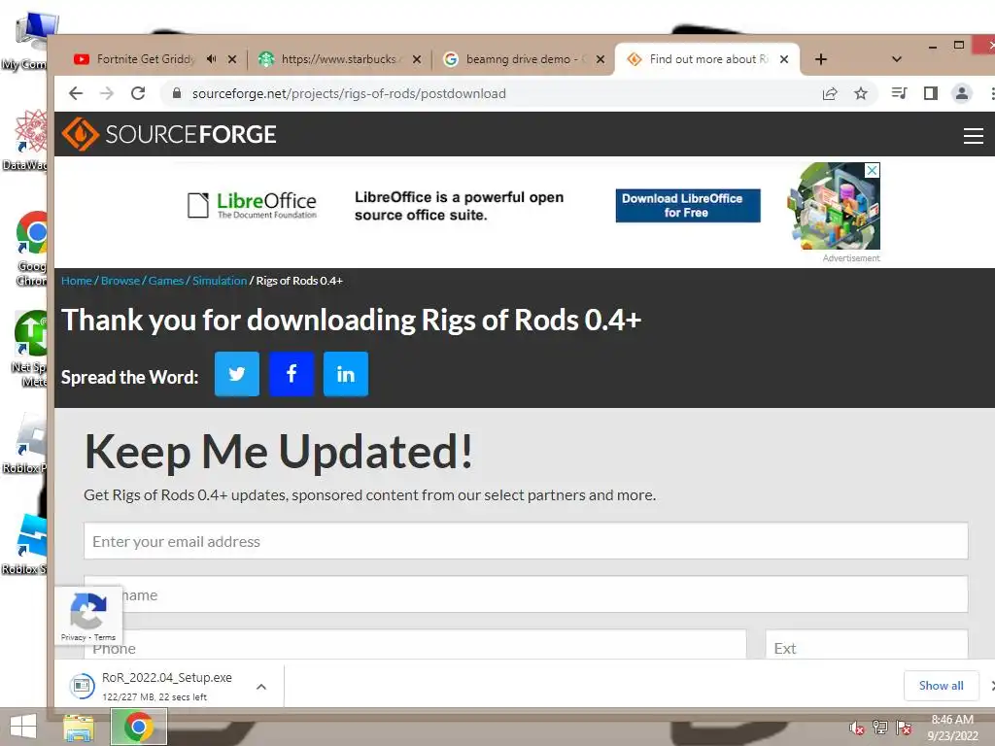Share on Twitter
The height and width of the screenshot is (746, 995).
pyautogui.click(x=237, y=374)
